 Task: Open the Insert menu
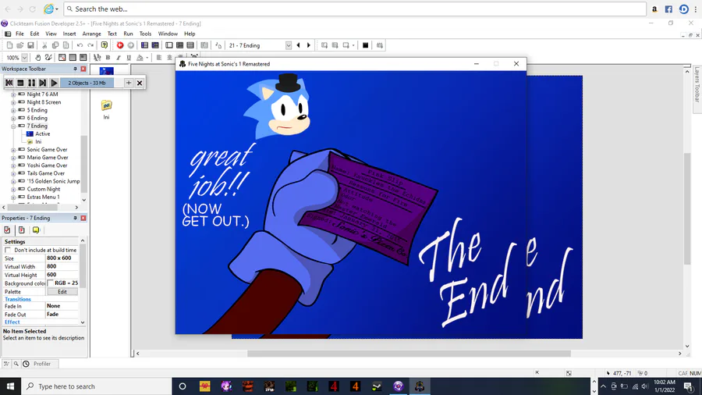(69, 34)
